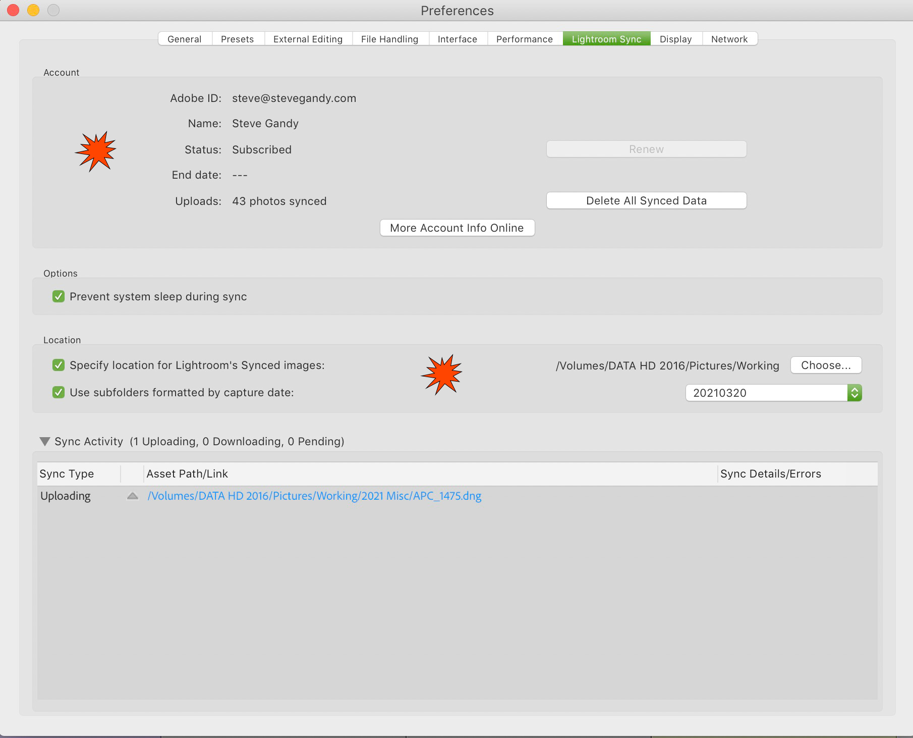
Task: Click the Sync Details/Errors column header
Action: (797, 473)
